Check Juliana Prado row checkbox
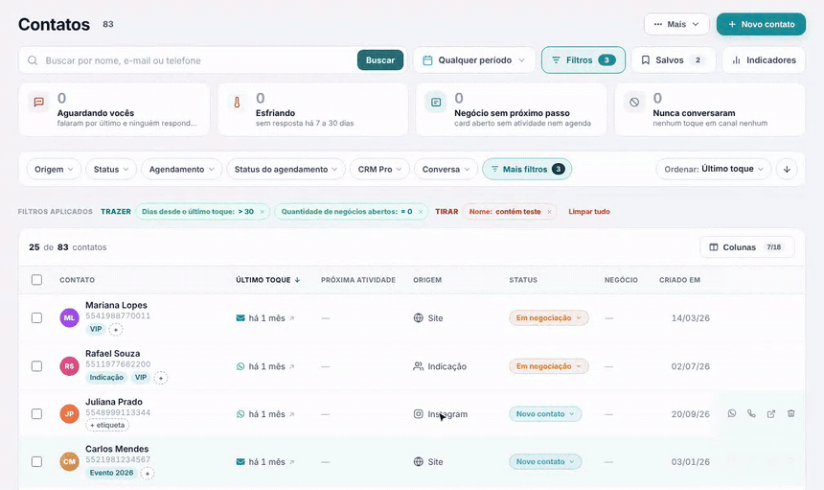This screenshot has width=824, height=490. [x=36, y=413]
